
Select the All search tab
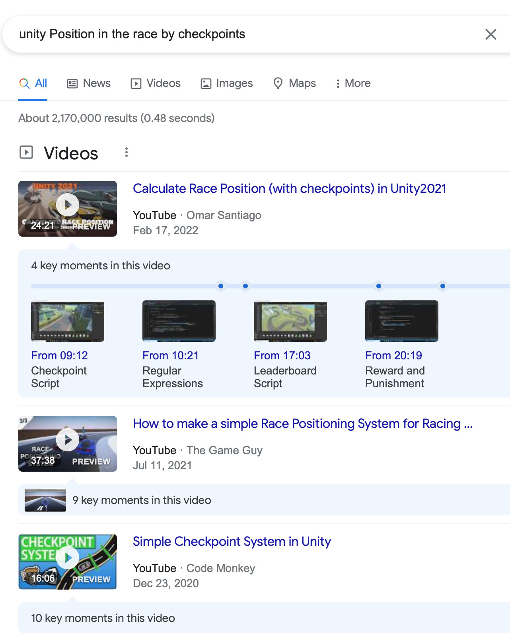coord(33,83)
